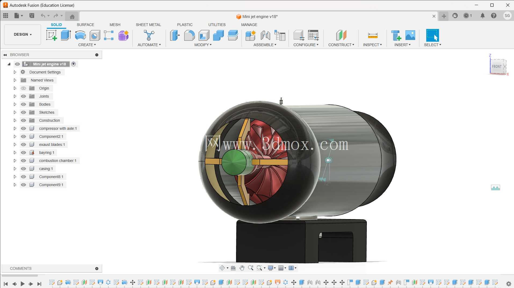514x288 pixels.
Task: Switch to the SURFACE tab
Action: (85, 25)
